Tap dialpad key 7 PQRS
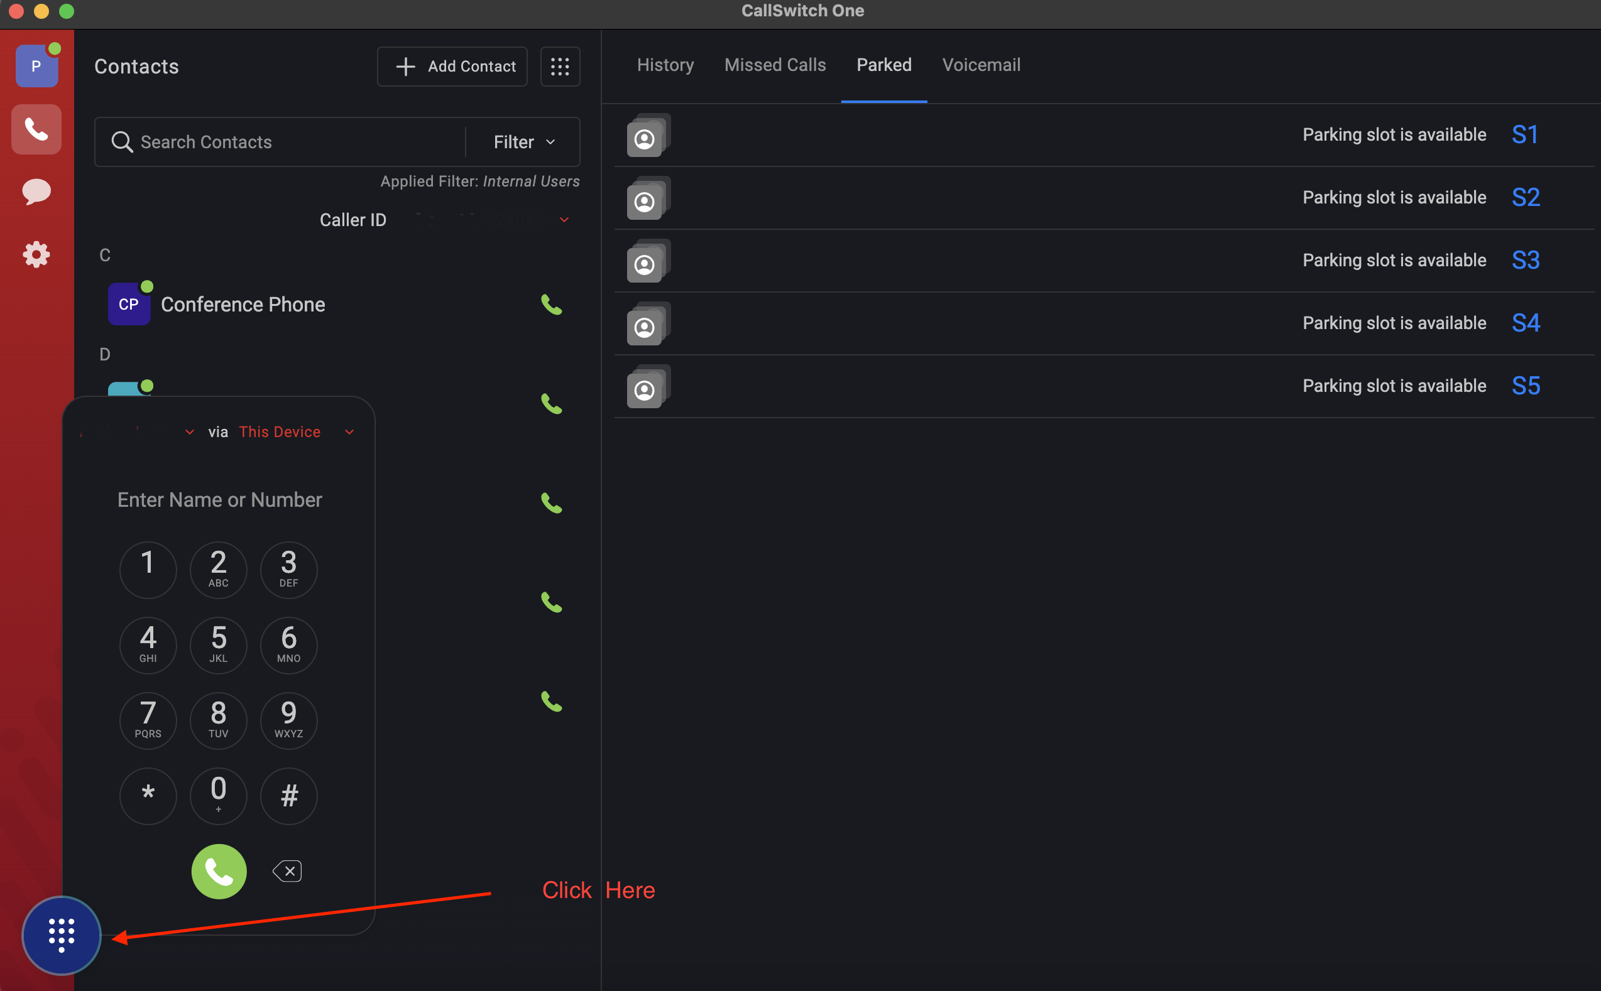 [148, 720]
